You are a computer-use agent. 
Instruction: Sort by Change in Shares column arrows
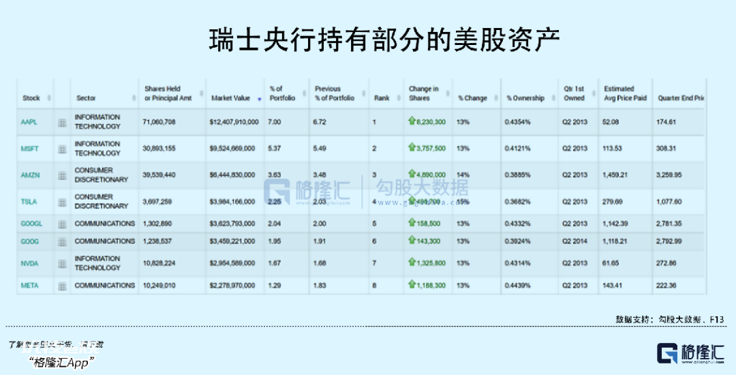(x=448, y=93)
